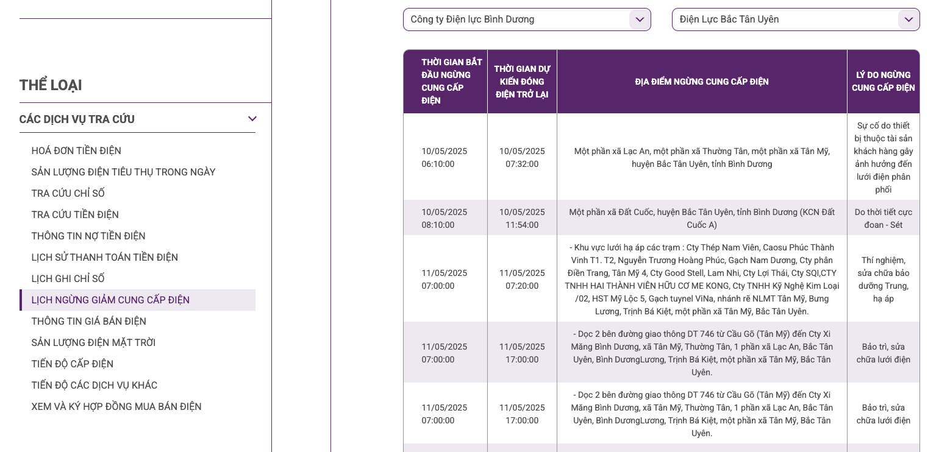Open the Điện Lực Bắc Tân Uyên dropdown
This screenshot has height=452, width=939.
(787, 19)
